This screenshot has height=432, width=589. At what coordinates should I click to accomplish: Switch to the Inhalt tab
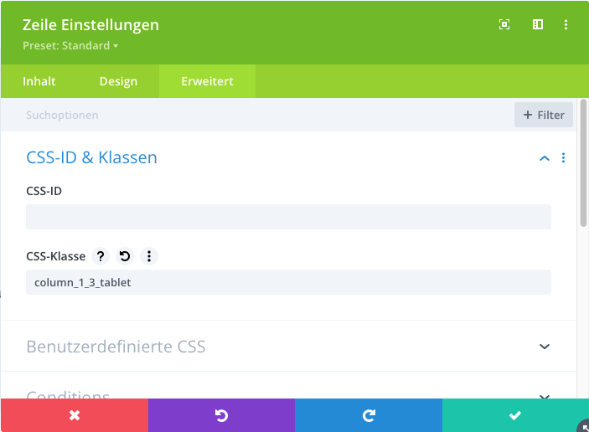[x=39, y=81]
